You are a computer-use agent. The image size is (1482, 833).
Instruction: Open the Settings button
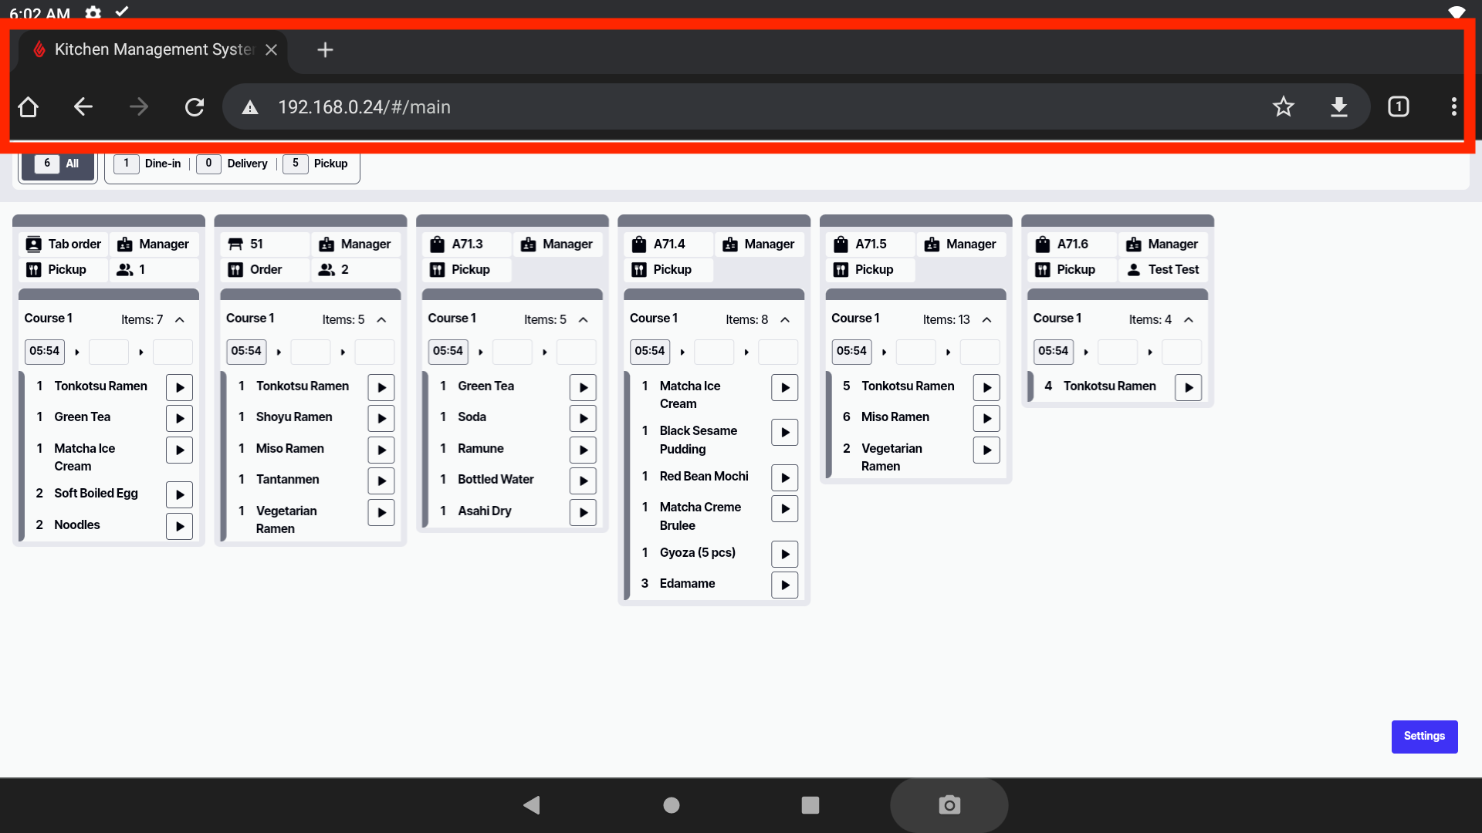pos(1424,737)
